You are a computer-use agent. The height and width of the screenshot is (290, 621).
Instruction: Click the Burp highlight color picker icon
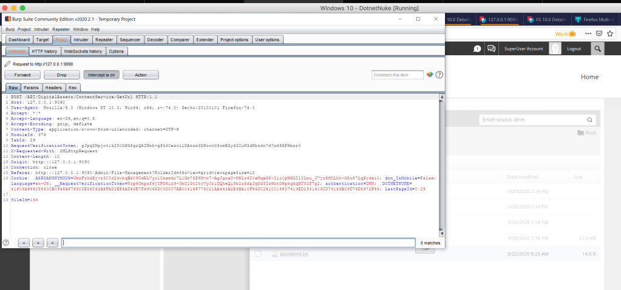[x=430, y=75]
